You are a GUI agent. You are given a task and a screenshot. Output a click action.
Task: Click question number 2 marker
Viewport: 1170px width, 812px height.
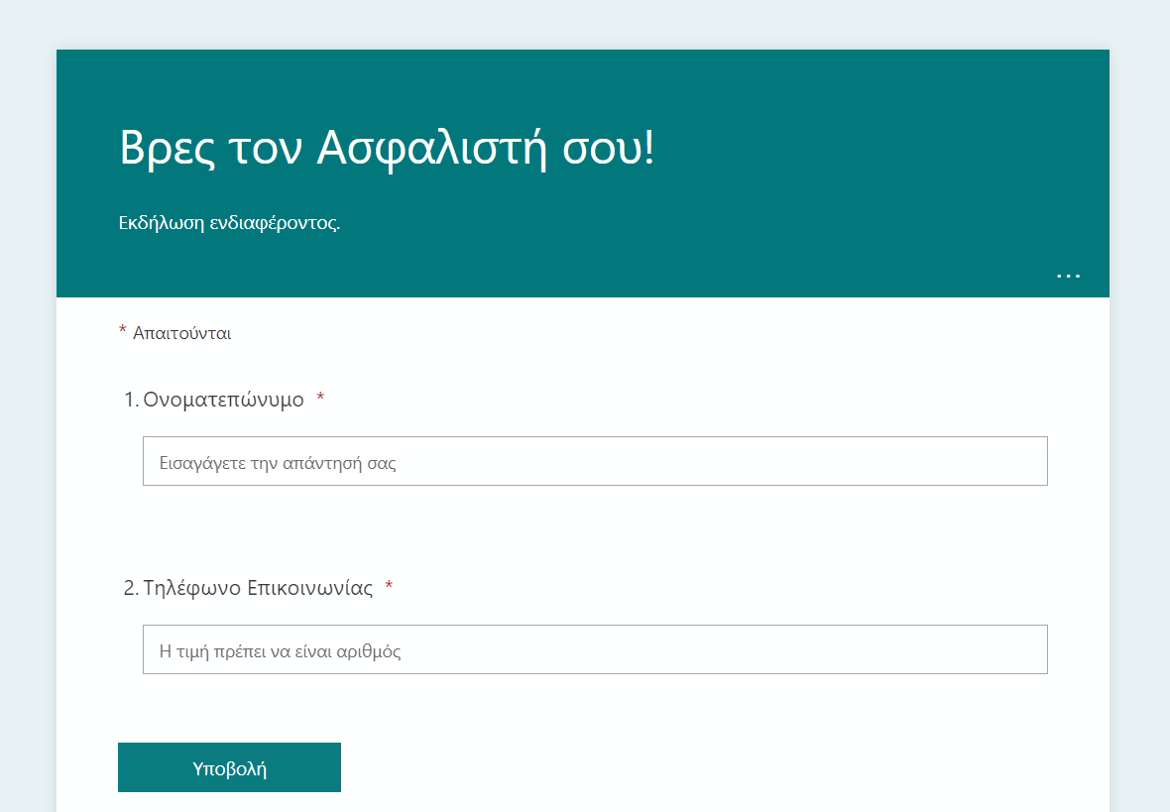pos(131,588)
